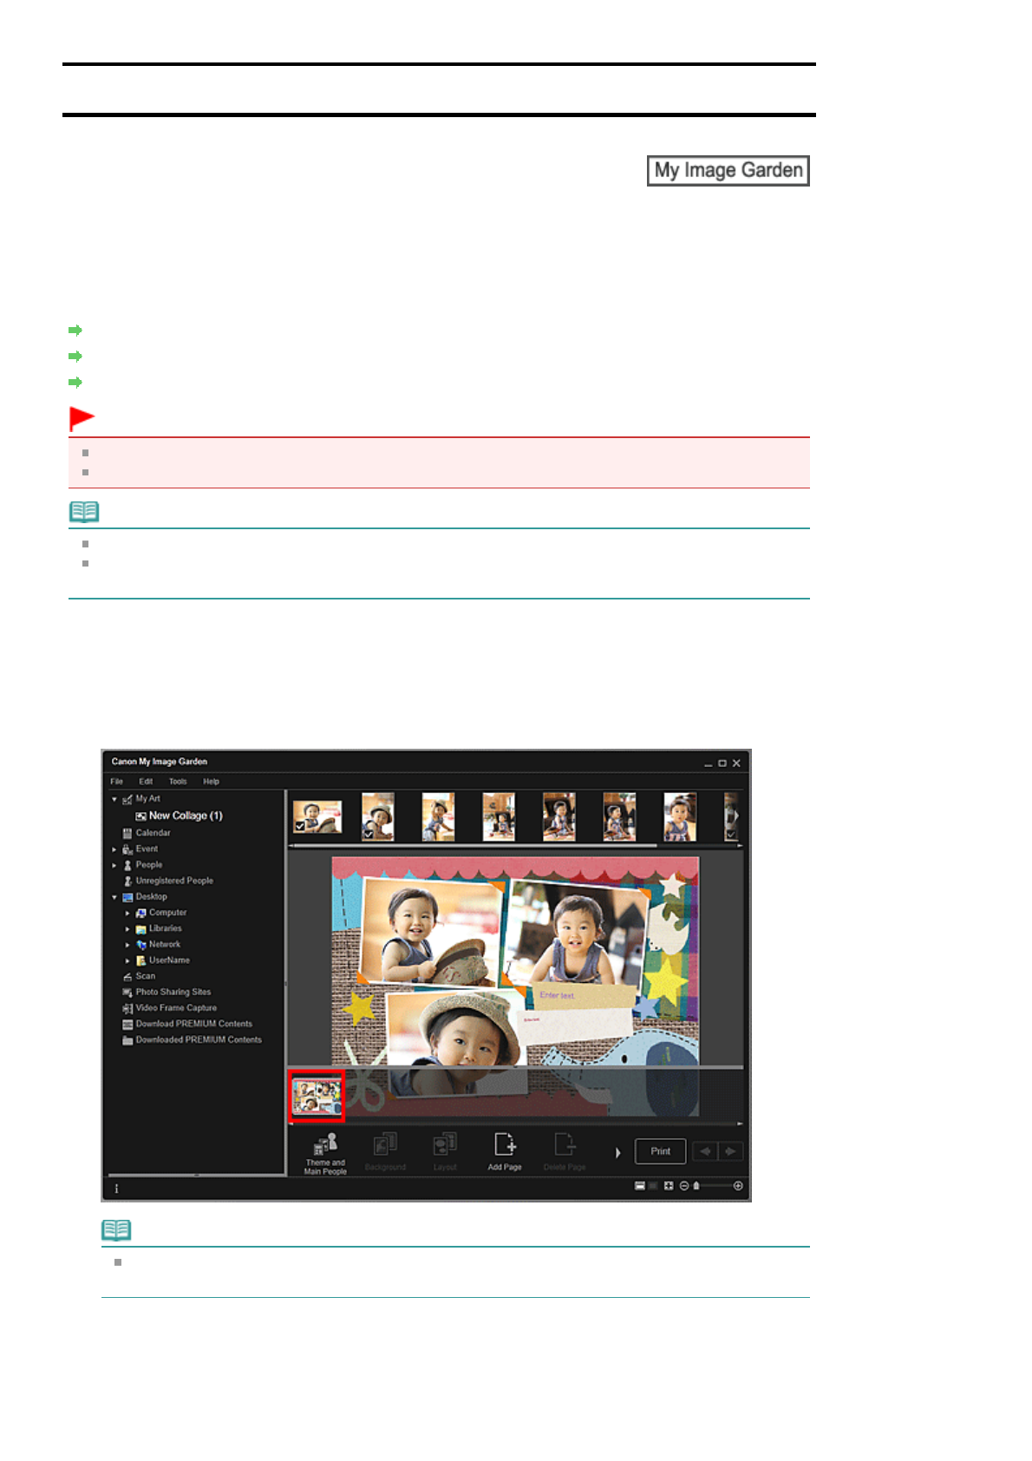This screenshot has width=1032, height=1461.
Task: Select New Collage (1) item
Action: tap(185, 816)
